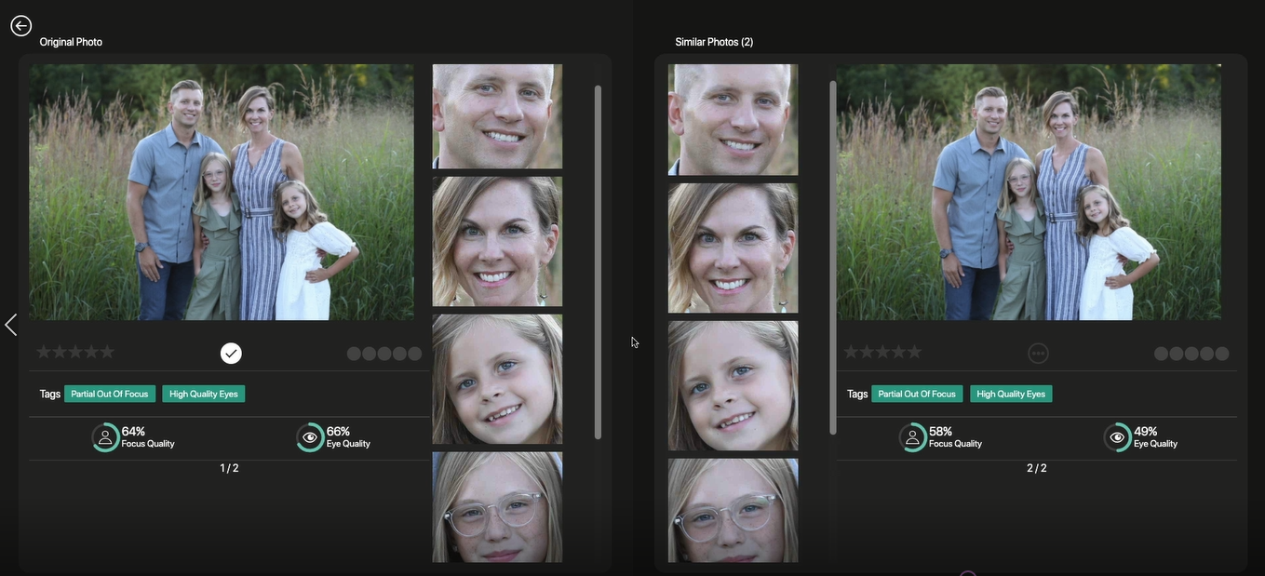
Task: Select woman's face crop in Similar Photos panel
Action: tap(733, 248)
